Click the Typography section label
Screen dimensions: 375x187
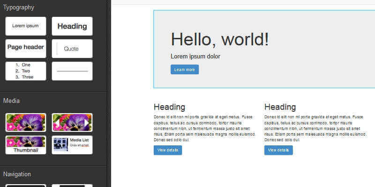tap(19, 7)
